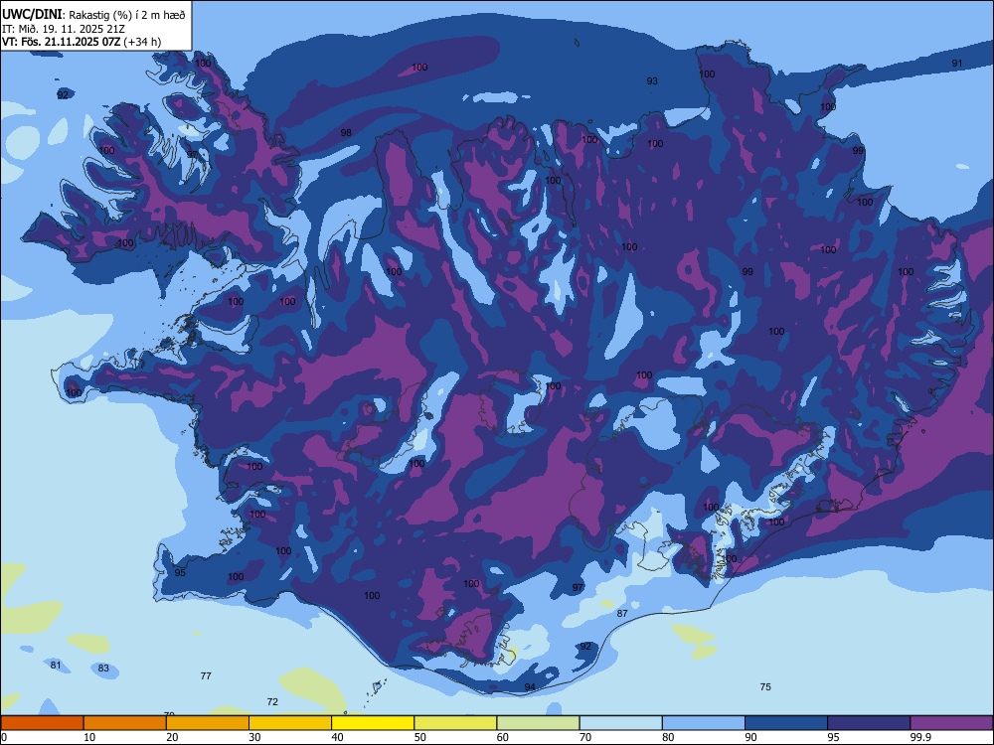
Task: Select the 77 humidity value label
Action: (206, 675)
